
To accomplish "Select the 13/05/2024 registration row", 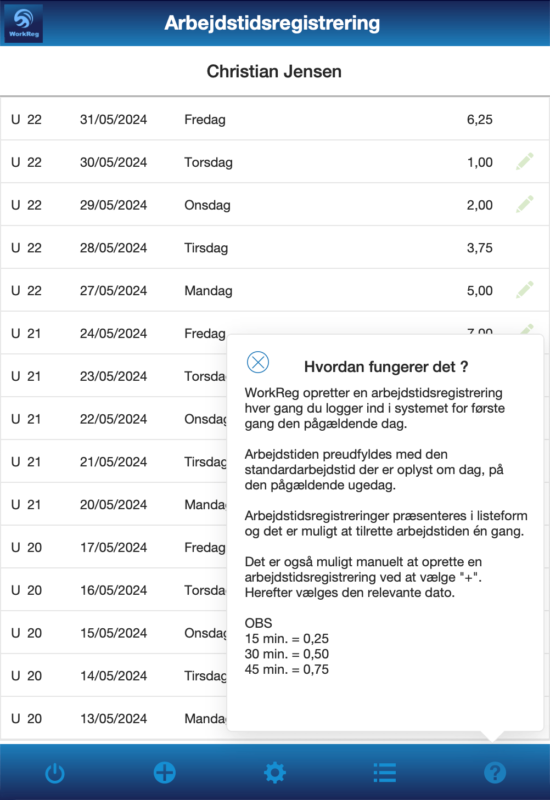I will pos(114,719).
